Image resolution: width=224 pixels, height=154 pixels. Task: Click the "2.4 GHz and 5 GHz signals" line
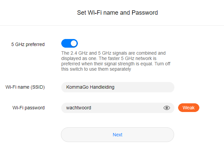[x=113, y=53]
